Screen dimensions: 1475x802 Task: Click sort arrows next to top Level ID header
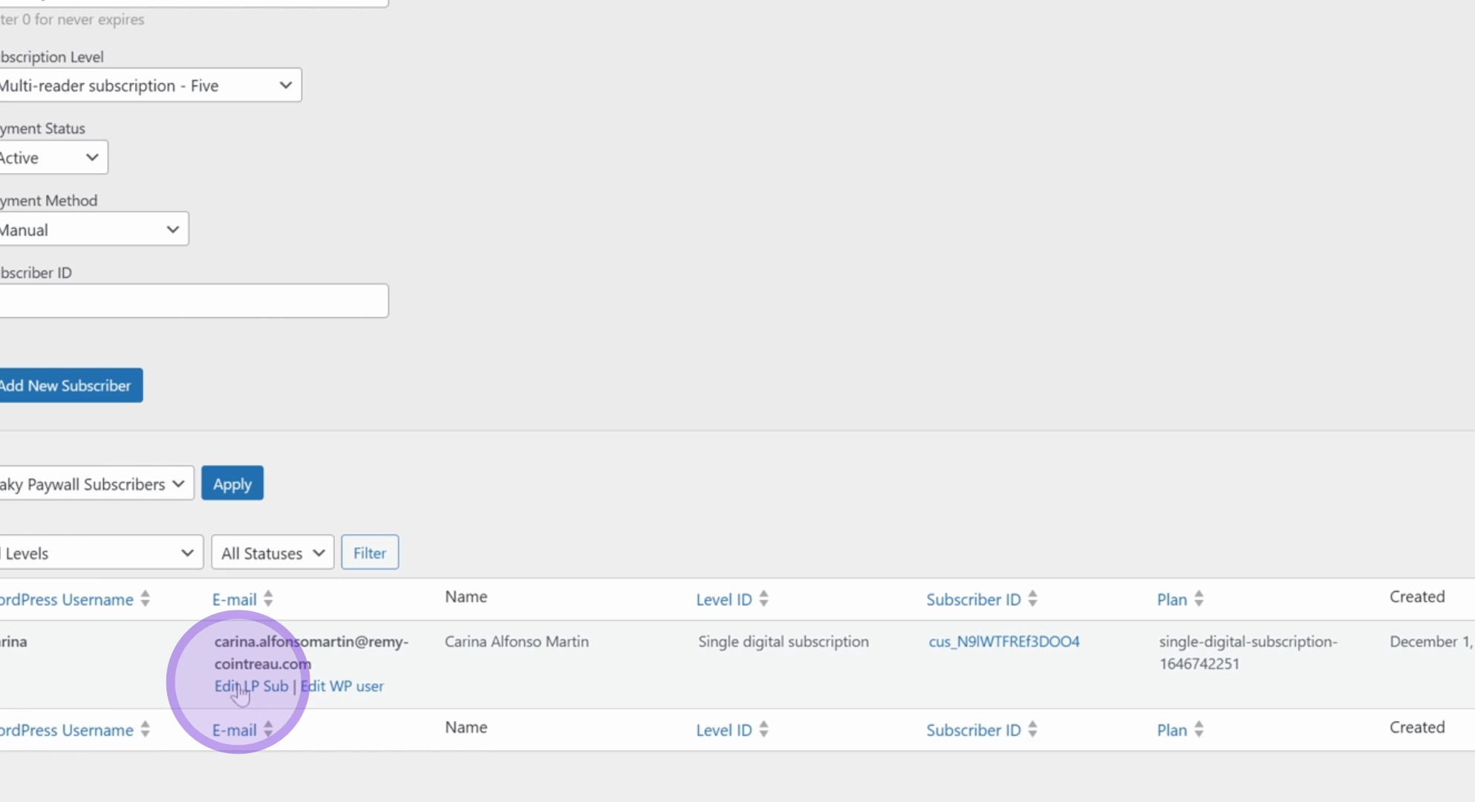(x=763, y=599)
